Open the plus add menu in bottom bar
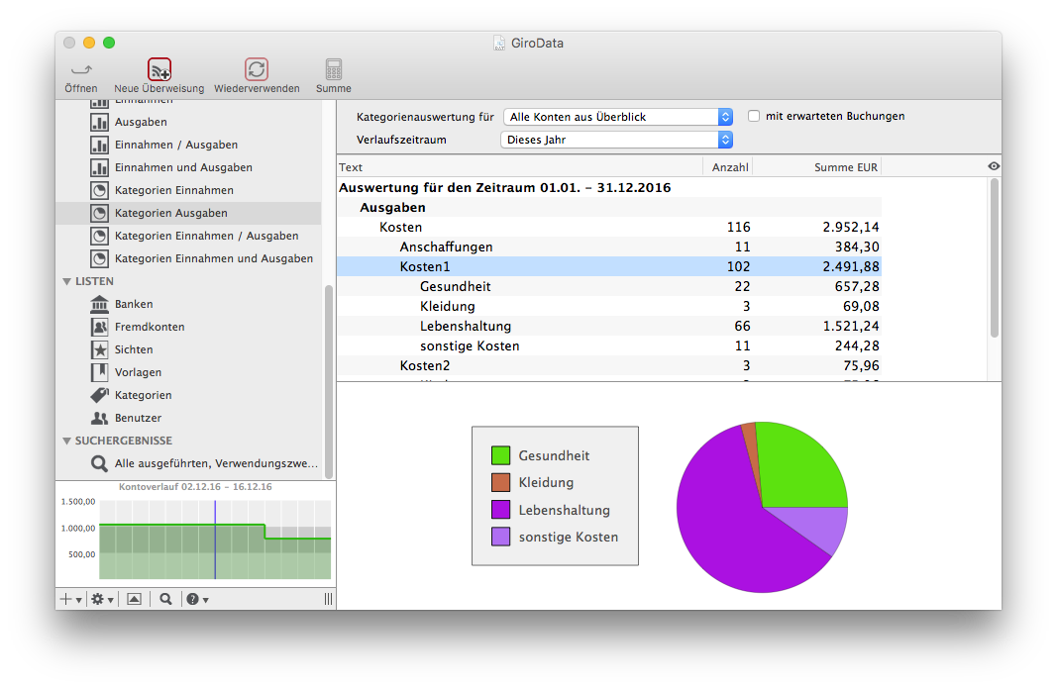 (x=70, y=600)
